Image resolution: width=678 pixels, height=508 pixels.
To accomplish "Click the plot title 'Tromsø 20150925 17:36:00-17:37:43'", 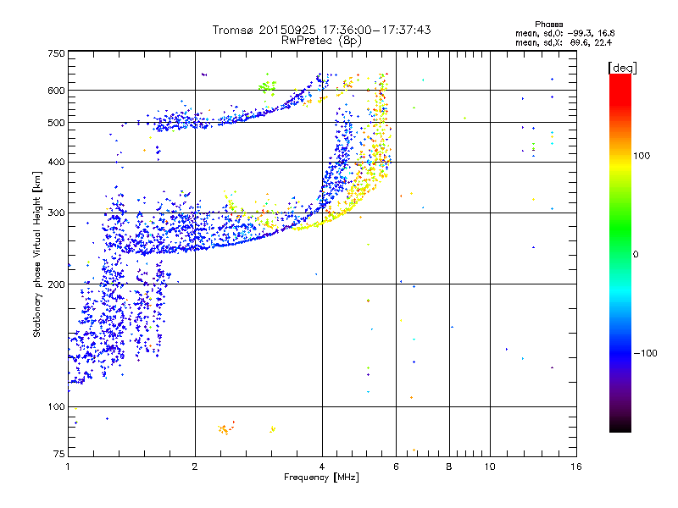I will click(321, 30).
